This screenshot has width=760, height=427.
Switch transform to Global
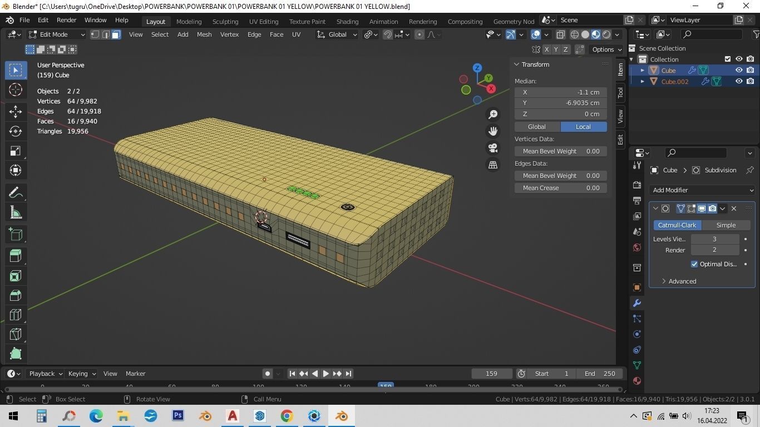click(x=537, y=127)
